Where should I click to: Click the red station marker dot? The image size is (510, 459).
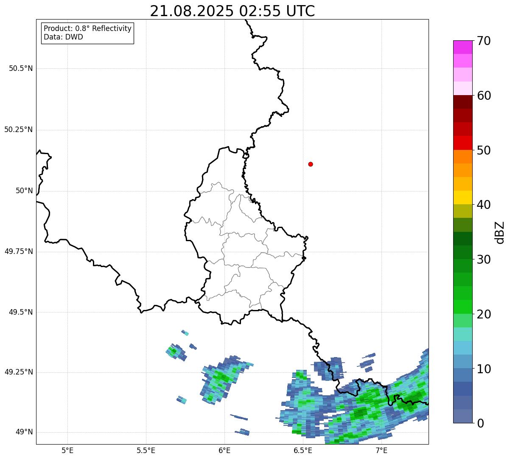(311, 164)
